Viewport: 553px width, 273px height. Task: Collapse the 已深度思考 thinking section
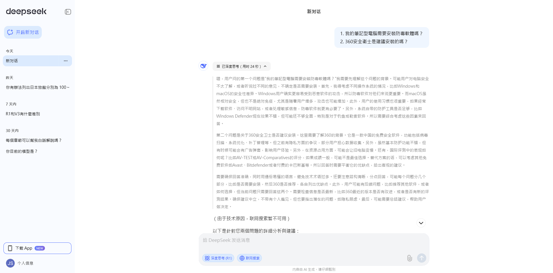coord(242,66)
